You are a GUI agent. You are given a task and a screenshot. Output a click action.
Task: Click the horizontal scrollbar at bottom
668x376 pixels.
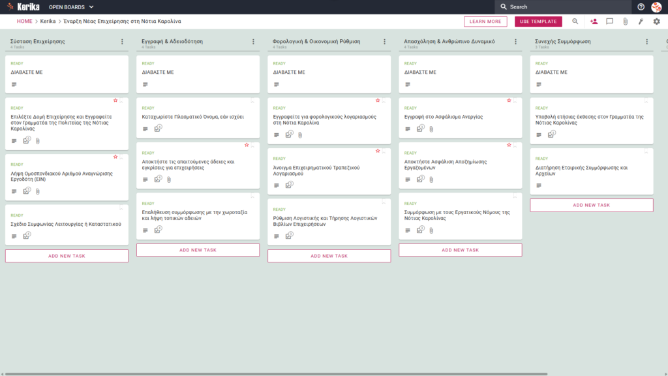click(x=276, y=374)
